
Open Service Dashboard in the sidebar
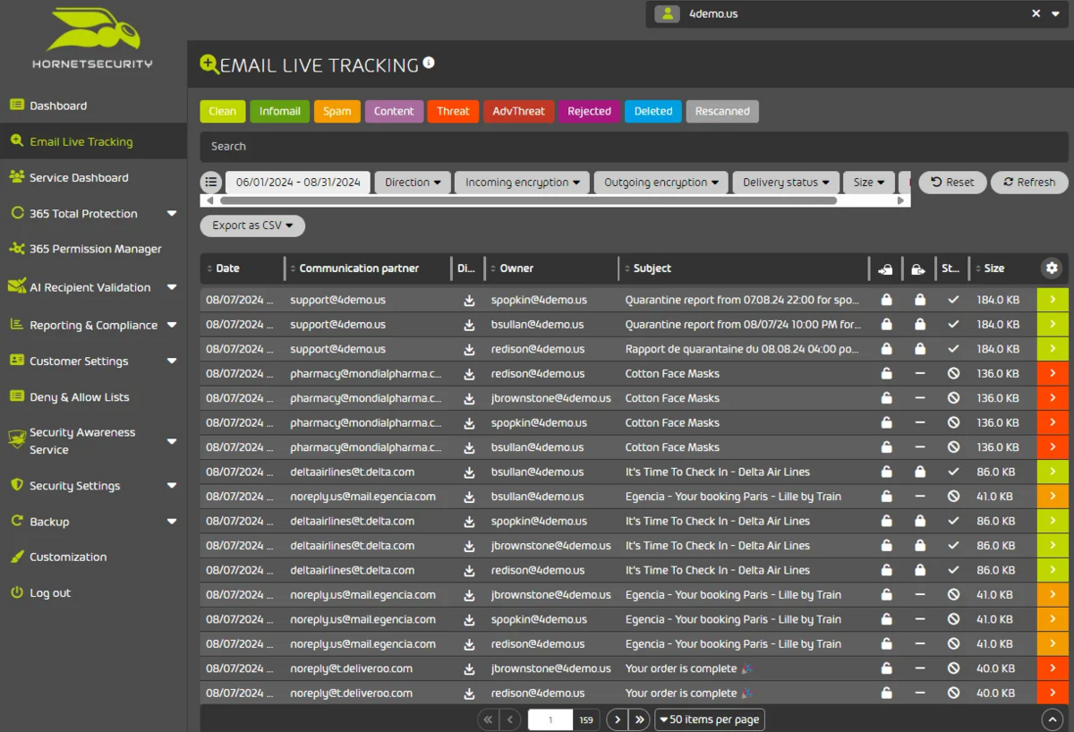[79, 177]
